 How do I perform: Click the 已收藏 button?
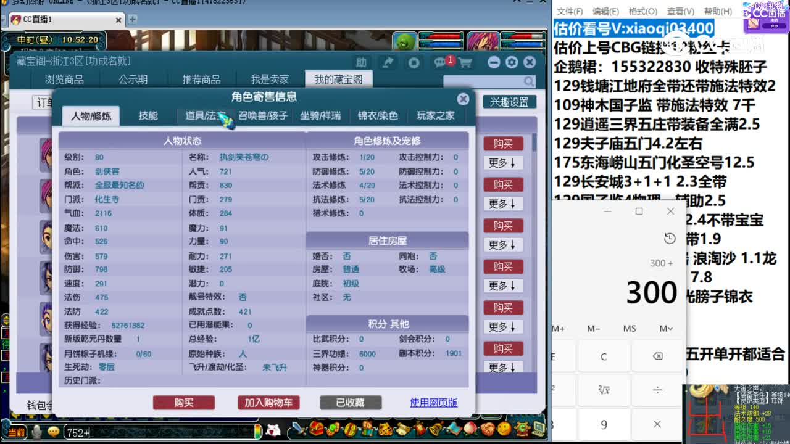pyautogui.click(x=351, y=403)
